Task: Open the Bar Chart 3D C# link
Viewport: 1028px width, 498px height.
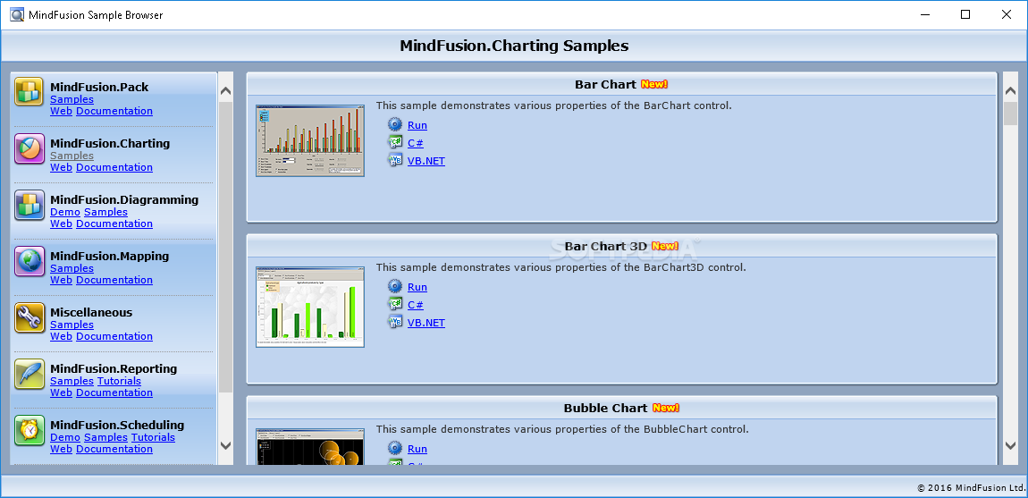Action: [x=415, y=305]
